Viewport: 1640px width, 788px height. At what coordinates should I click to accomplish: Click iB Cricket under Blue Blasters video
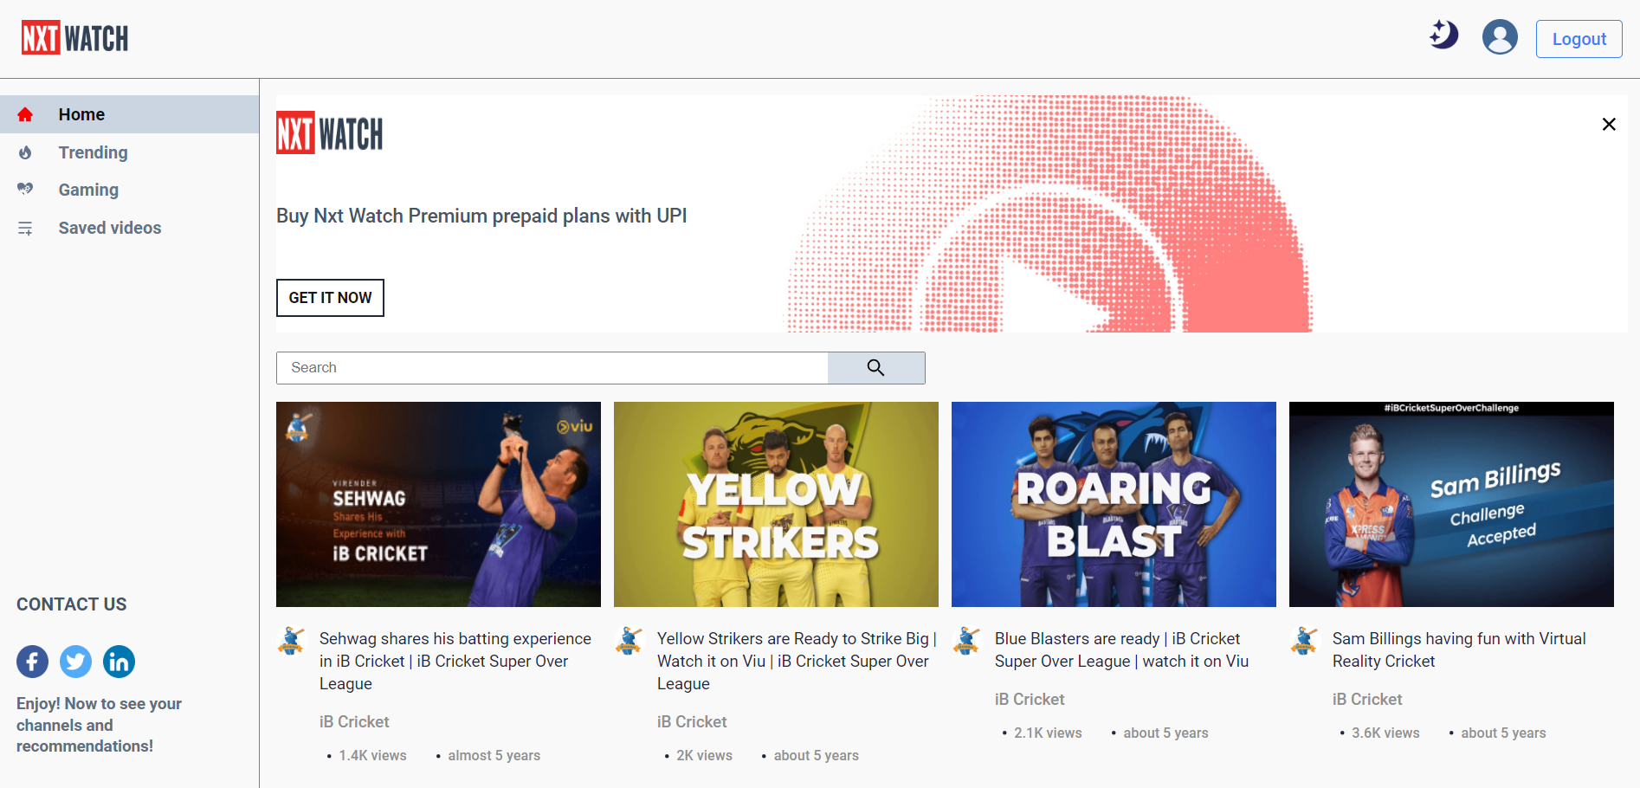click(1030, 700)
